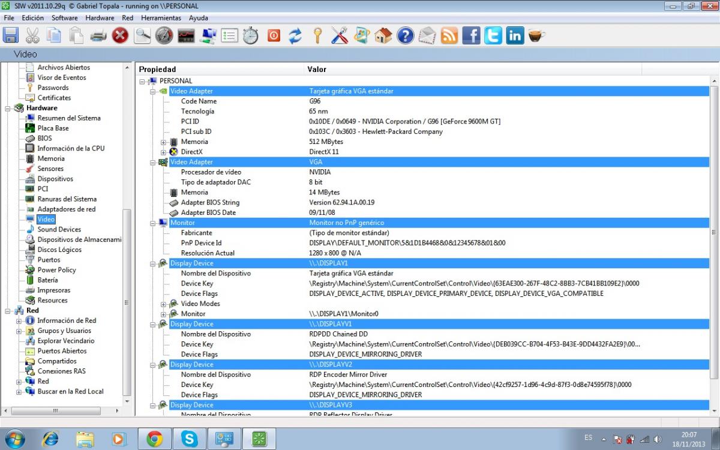Open the stopwatch timer toolbar icon
This screenshot has height=450, width=720.
coord(251,35)
